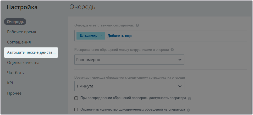Open the Равномерно distribution dropdown

(x=129, y=60)
